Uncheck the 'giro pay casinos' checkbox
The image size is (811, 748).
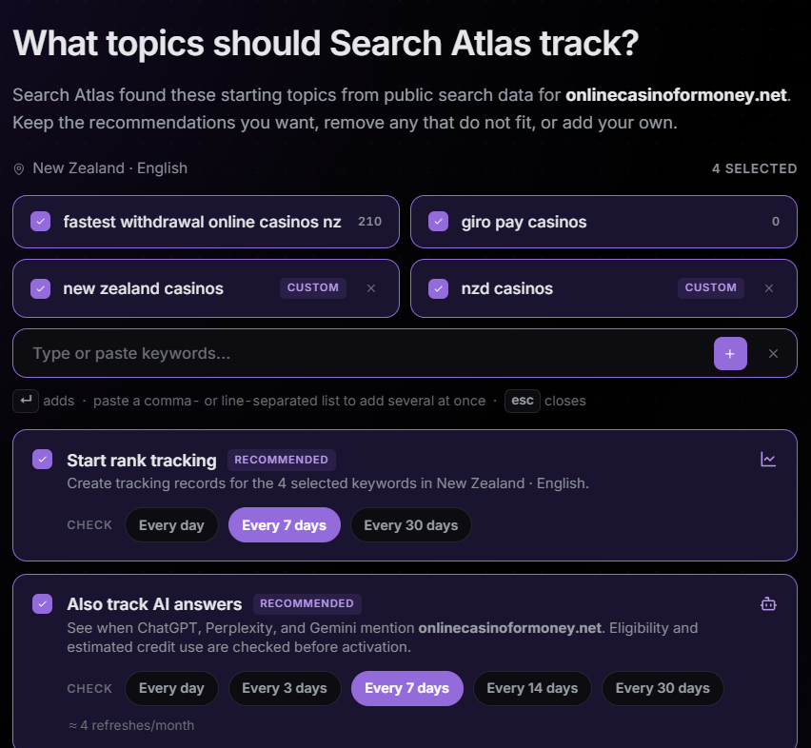click(x=438, y=221)
